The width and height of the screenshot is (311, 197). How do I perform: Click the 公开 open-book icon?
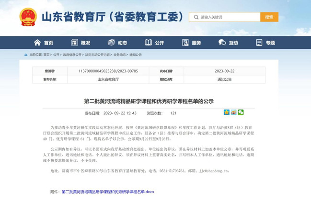coord(148,43)
